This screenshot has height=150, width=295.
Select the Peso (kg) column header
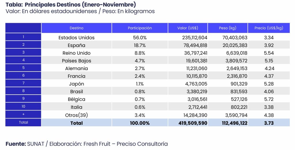click(227, 28)
